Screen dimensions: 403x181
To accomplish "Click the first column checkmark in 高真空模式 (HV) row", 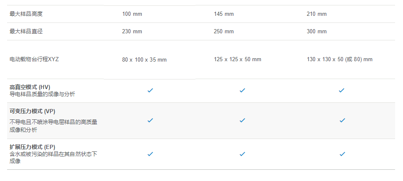I will pos(150,90).
